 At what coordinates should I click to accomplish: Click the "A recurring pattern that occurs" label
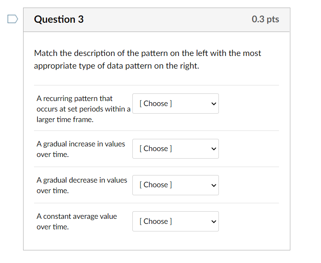[84, 109]
